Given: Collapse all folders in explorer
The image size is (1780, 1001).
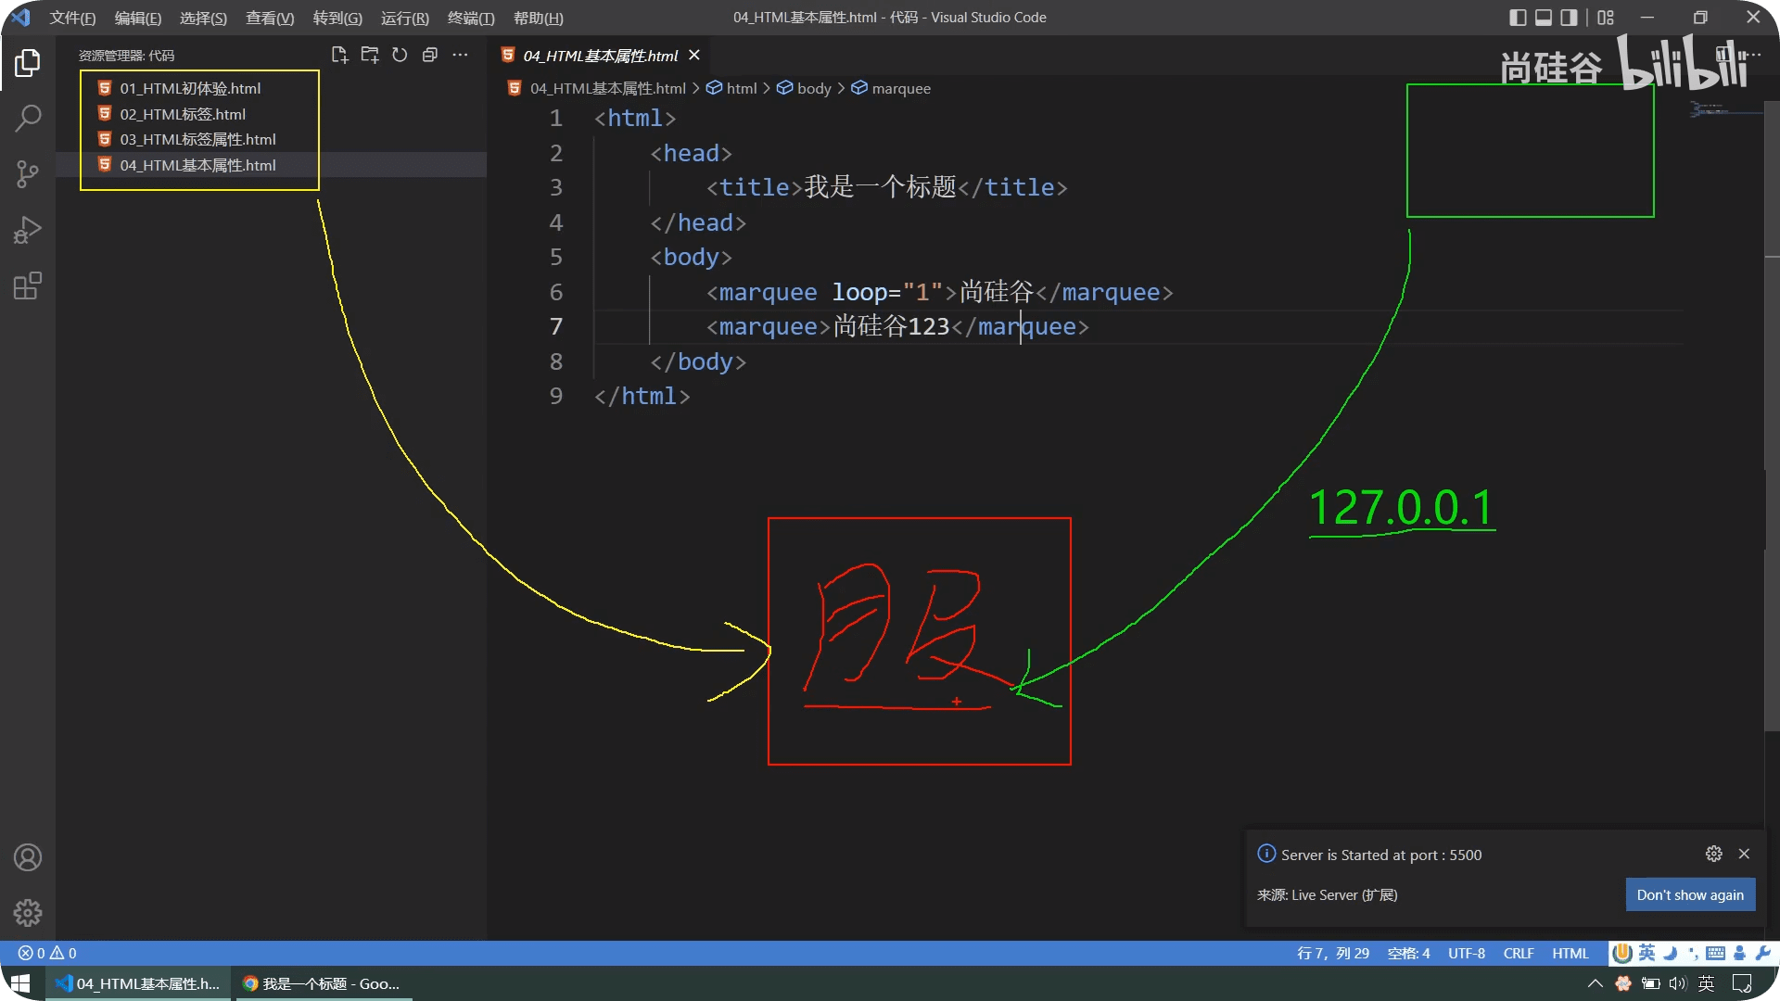Looking at the screenshot, I should pos(429,56).
